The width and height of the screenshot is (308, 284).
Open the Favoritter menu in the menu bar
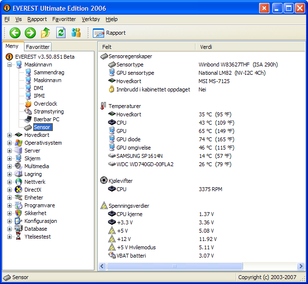click(x=64, y=19)
